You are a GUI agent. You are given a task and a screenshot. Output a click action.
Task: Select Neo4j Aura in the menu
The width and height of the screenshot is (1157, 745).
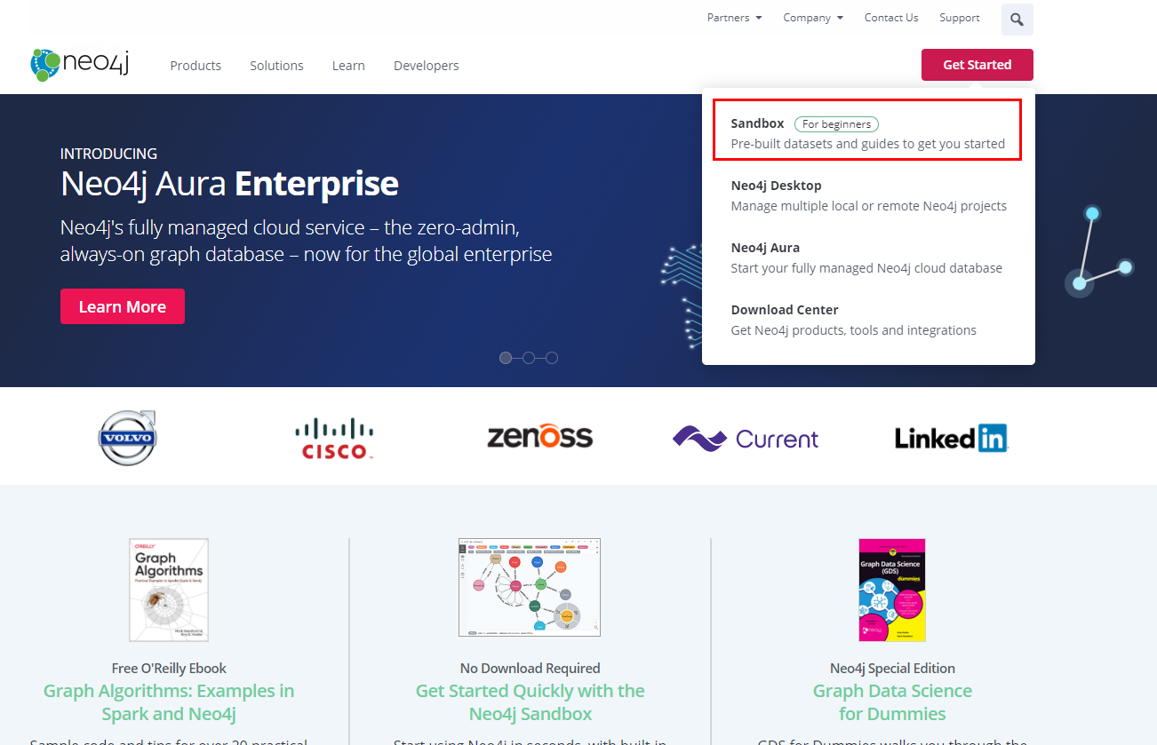(x=866, y=258)
